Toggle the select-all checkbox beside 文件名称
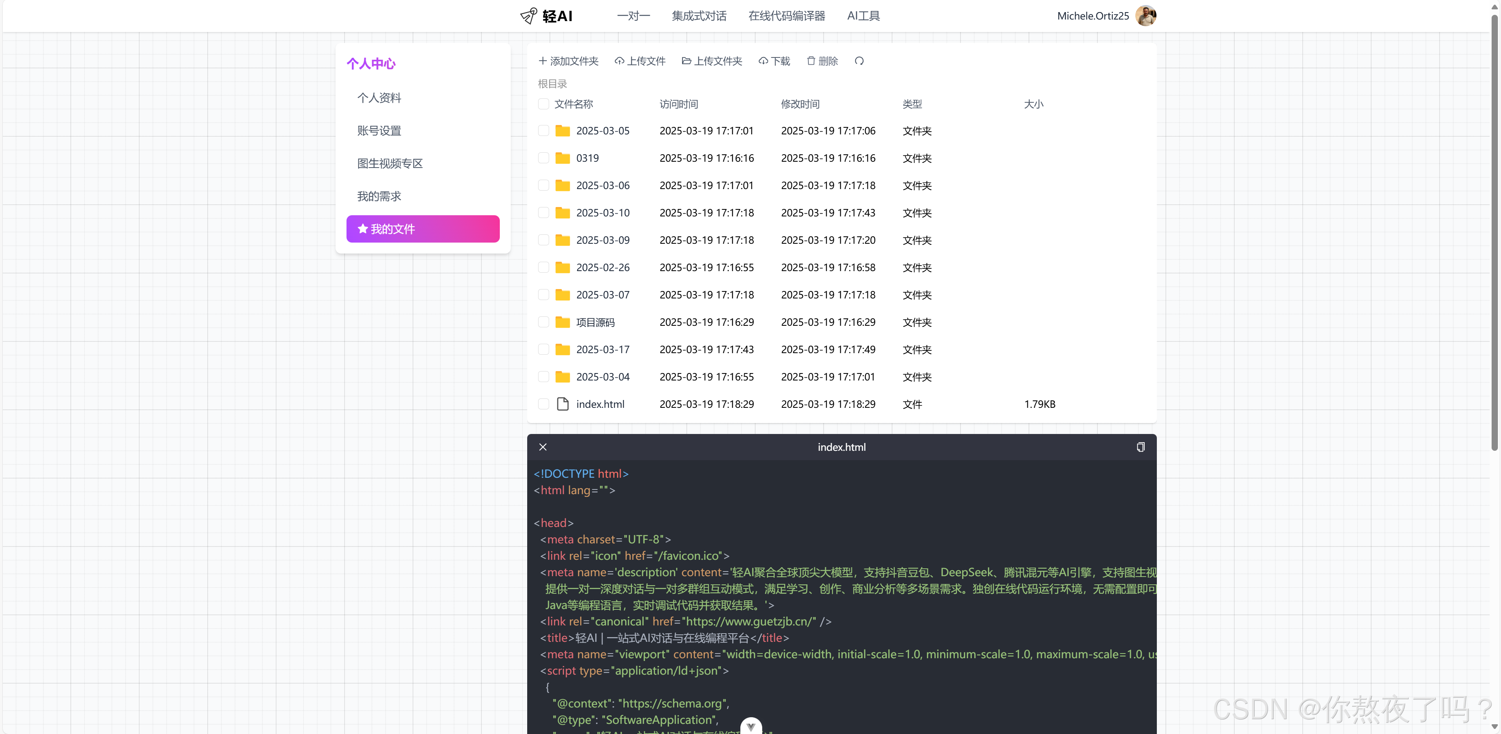Screen dimensions: 1501x734 coord(543,104)
